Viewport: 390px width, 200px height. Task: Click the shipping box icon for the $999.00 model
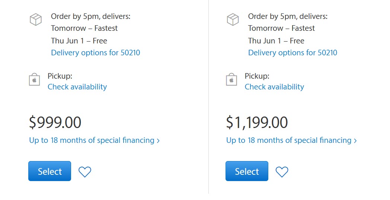[x=35, y=20]
